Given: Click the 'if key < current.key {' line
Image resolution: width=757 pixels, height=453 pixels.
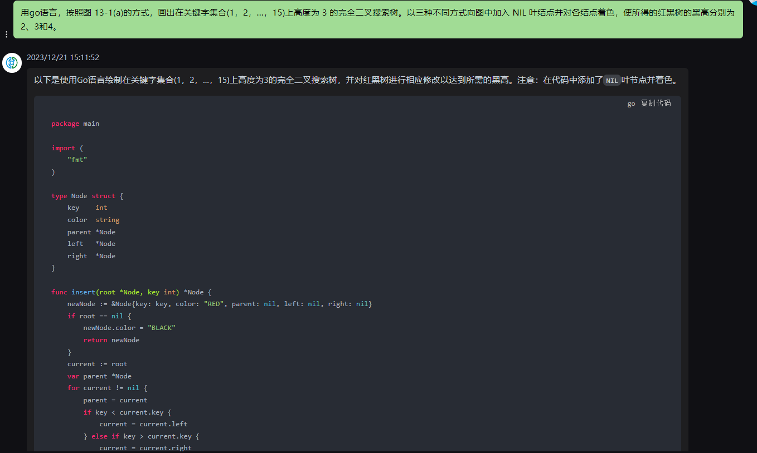Looking at the screenshot, I should 128,412.
